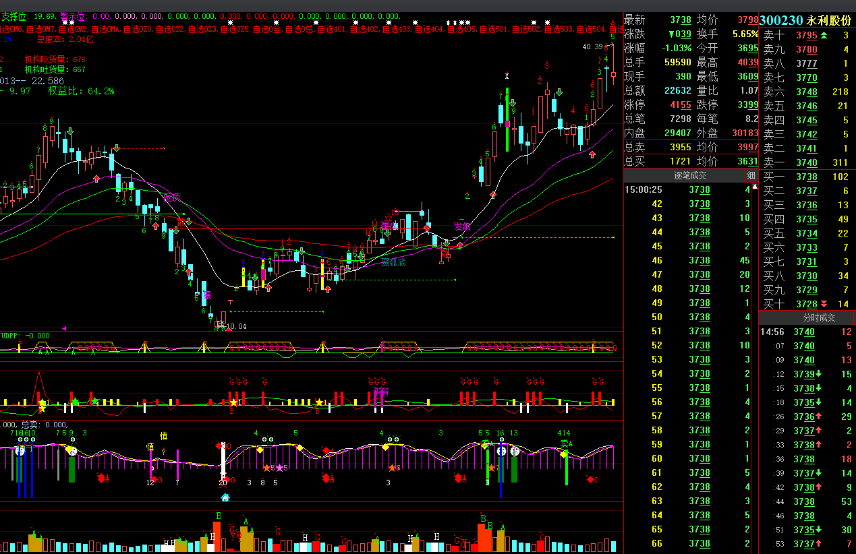Select the 买一 3738 bid row
This screenshot has height=554, width=856.
point(807,177)
